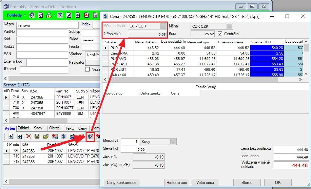Click the Fronta combo field
Viewport: 311px width, 189px height.
tap(91, 47)
